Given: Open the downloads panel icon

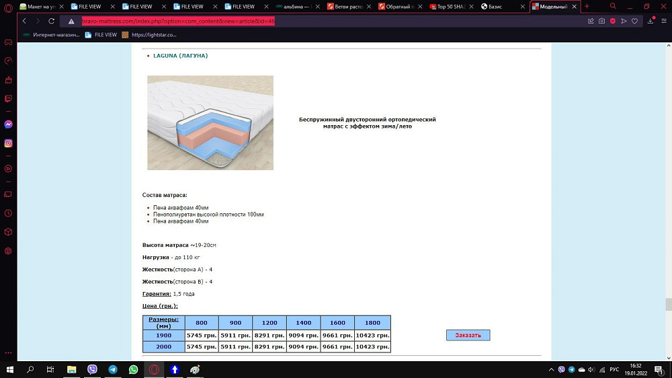Looking at the screenshot, I should (x=650, y=21).
